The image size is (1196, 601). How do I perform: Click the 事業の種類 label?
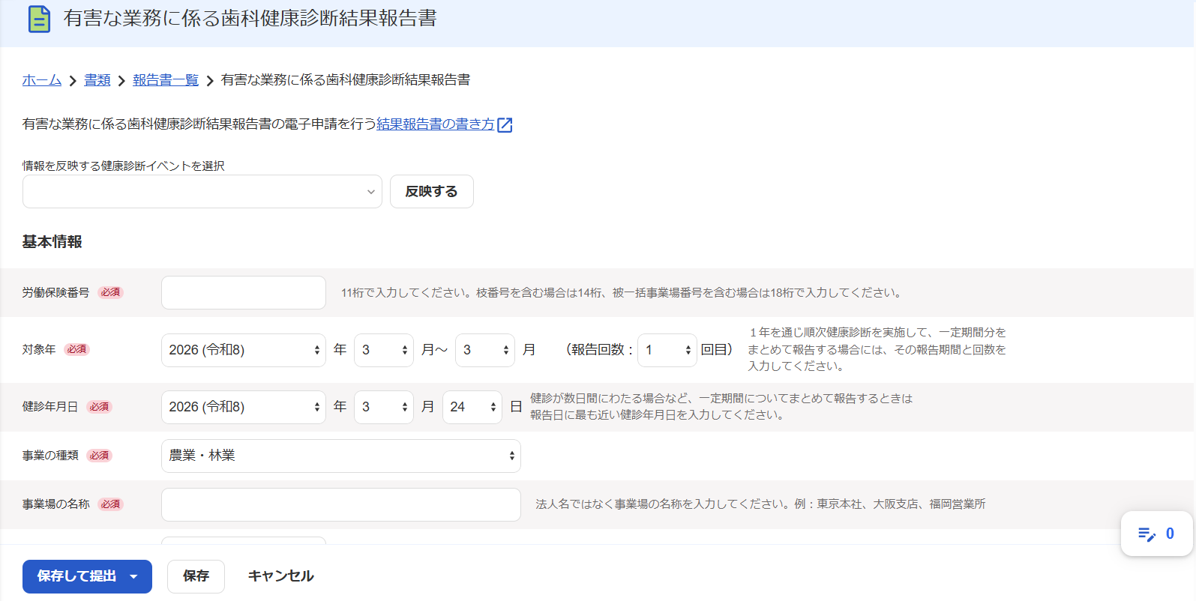pos(50,456)
